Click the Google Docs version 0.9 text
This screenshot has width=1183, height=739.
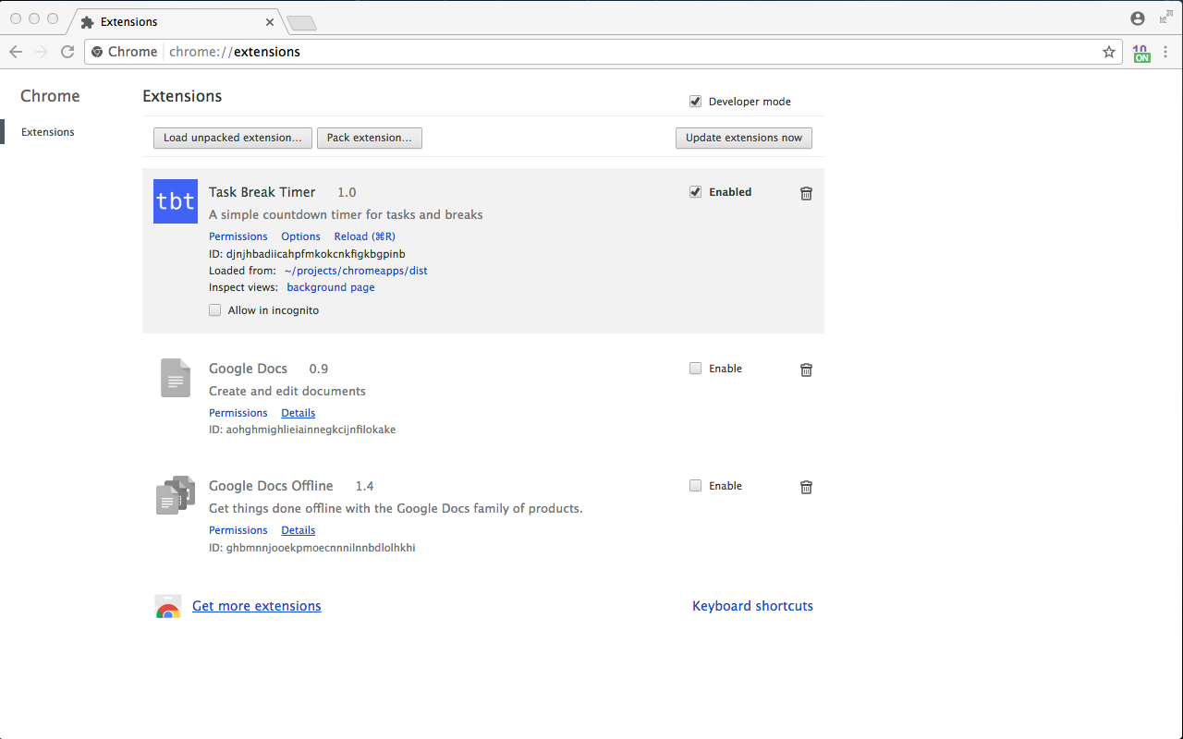(x=319, y=369)
